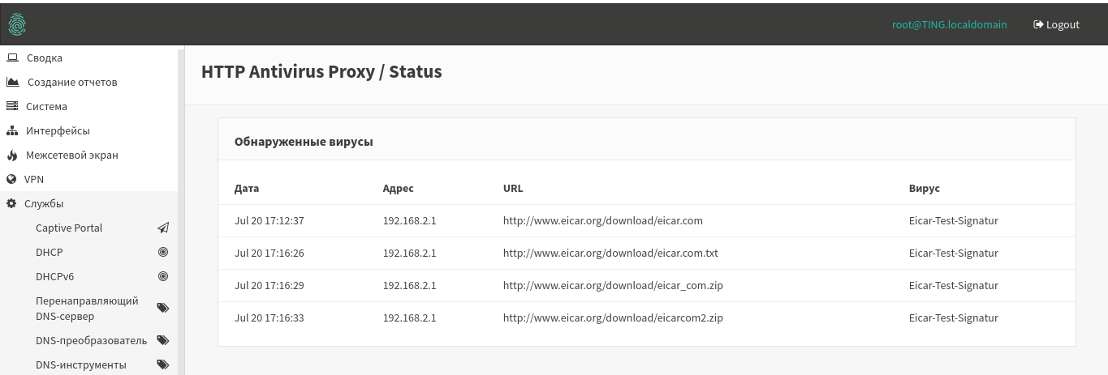Click the tags icon beside DNS-преобразователь

(x=162, y=341)
